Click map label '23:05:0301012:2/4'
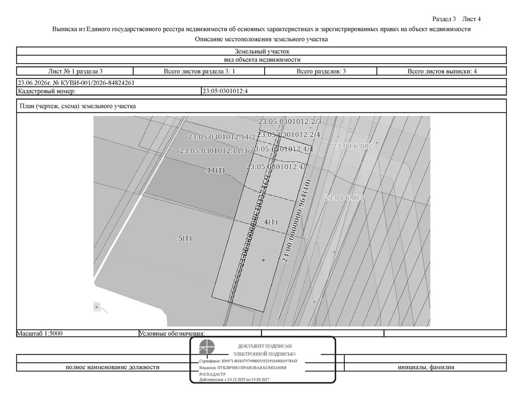The width and height of the screenshot is (523, 404). tap(289, 134)
